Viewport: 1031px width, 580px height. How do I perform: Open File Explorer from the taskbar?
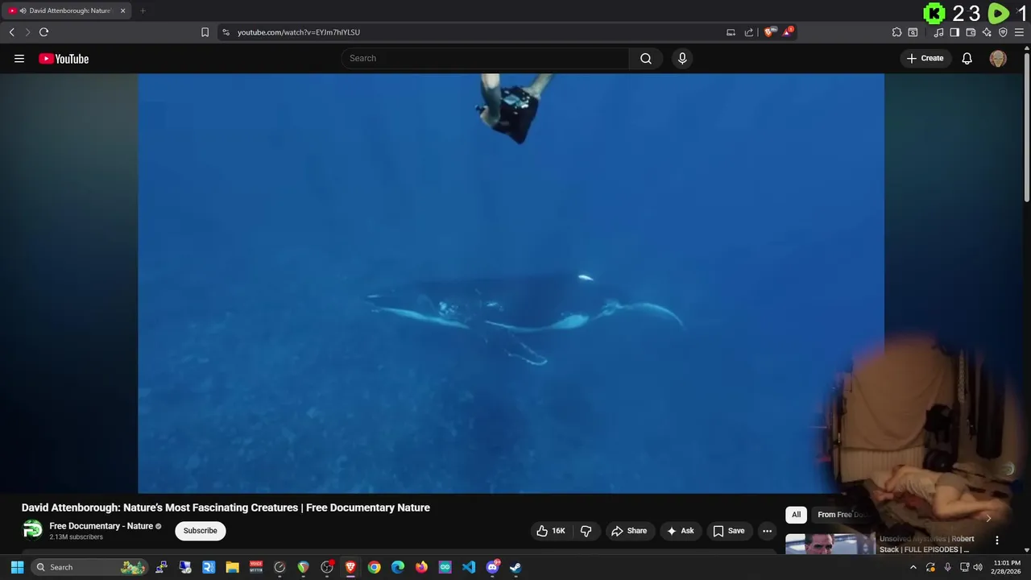[x=232, y=567]
